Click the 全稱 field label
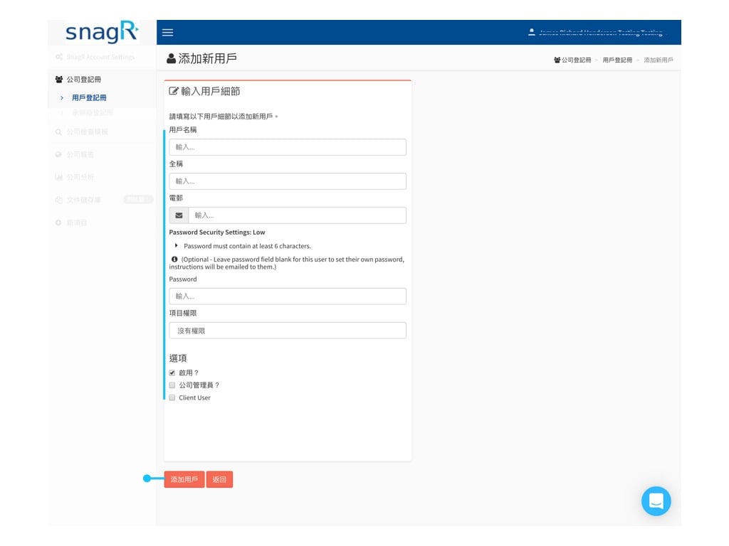729x546 pixels. coord(176,164)
